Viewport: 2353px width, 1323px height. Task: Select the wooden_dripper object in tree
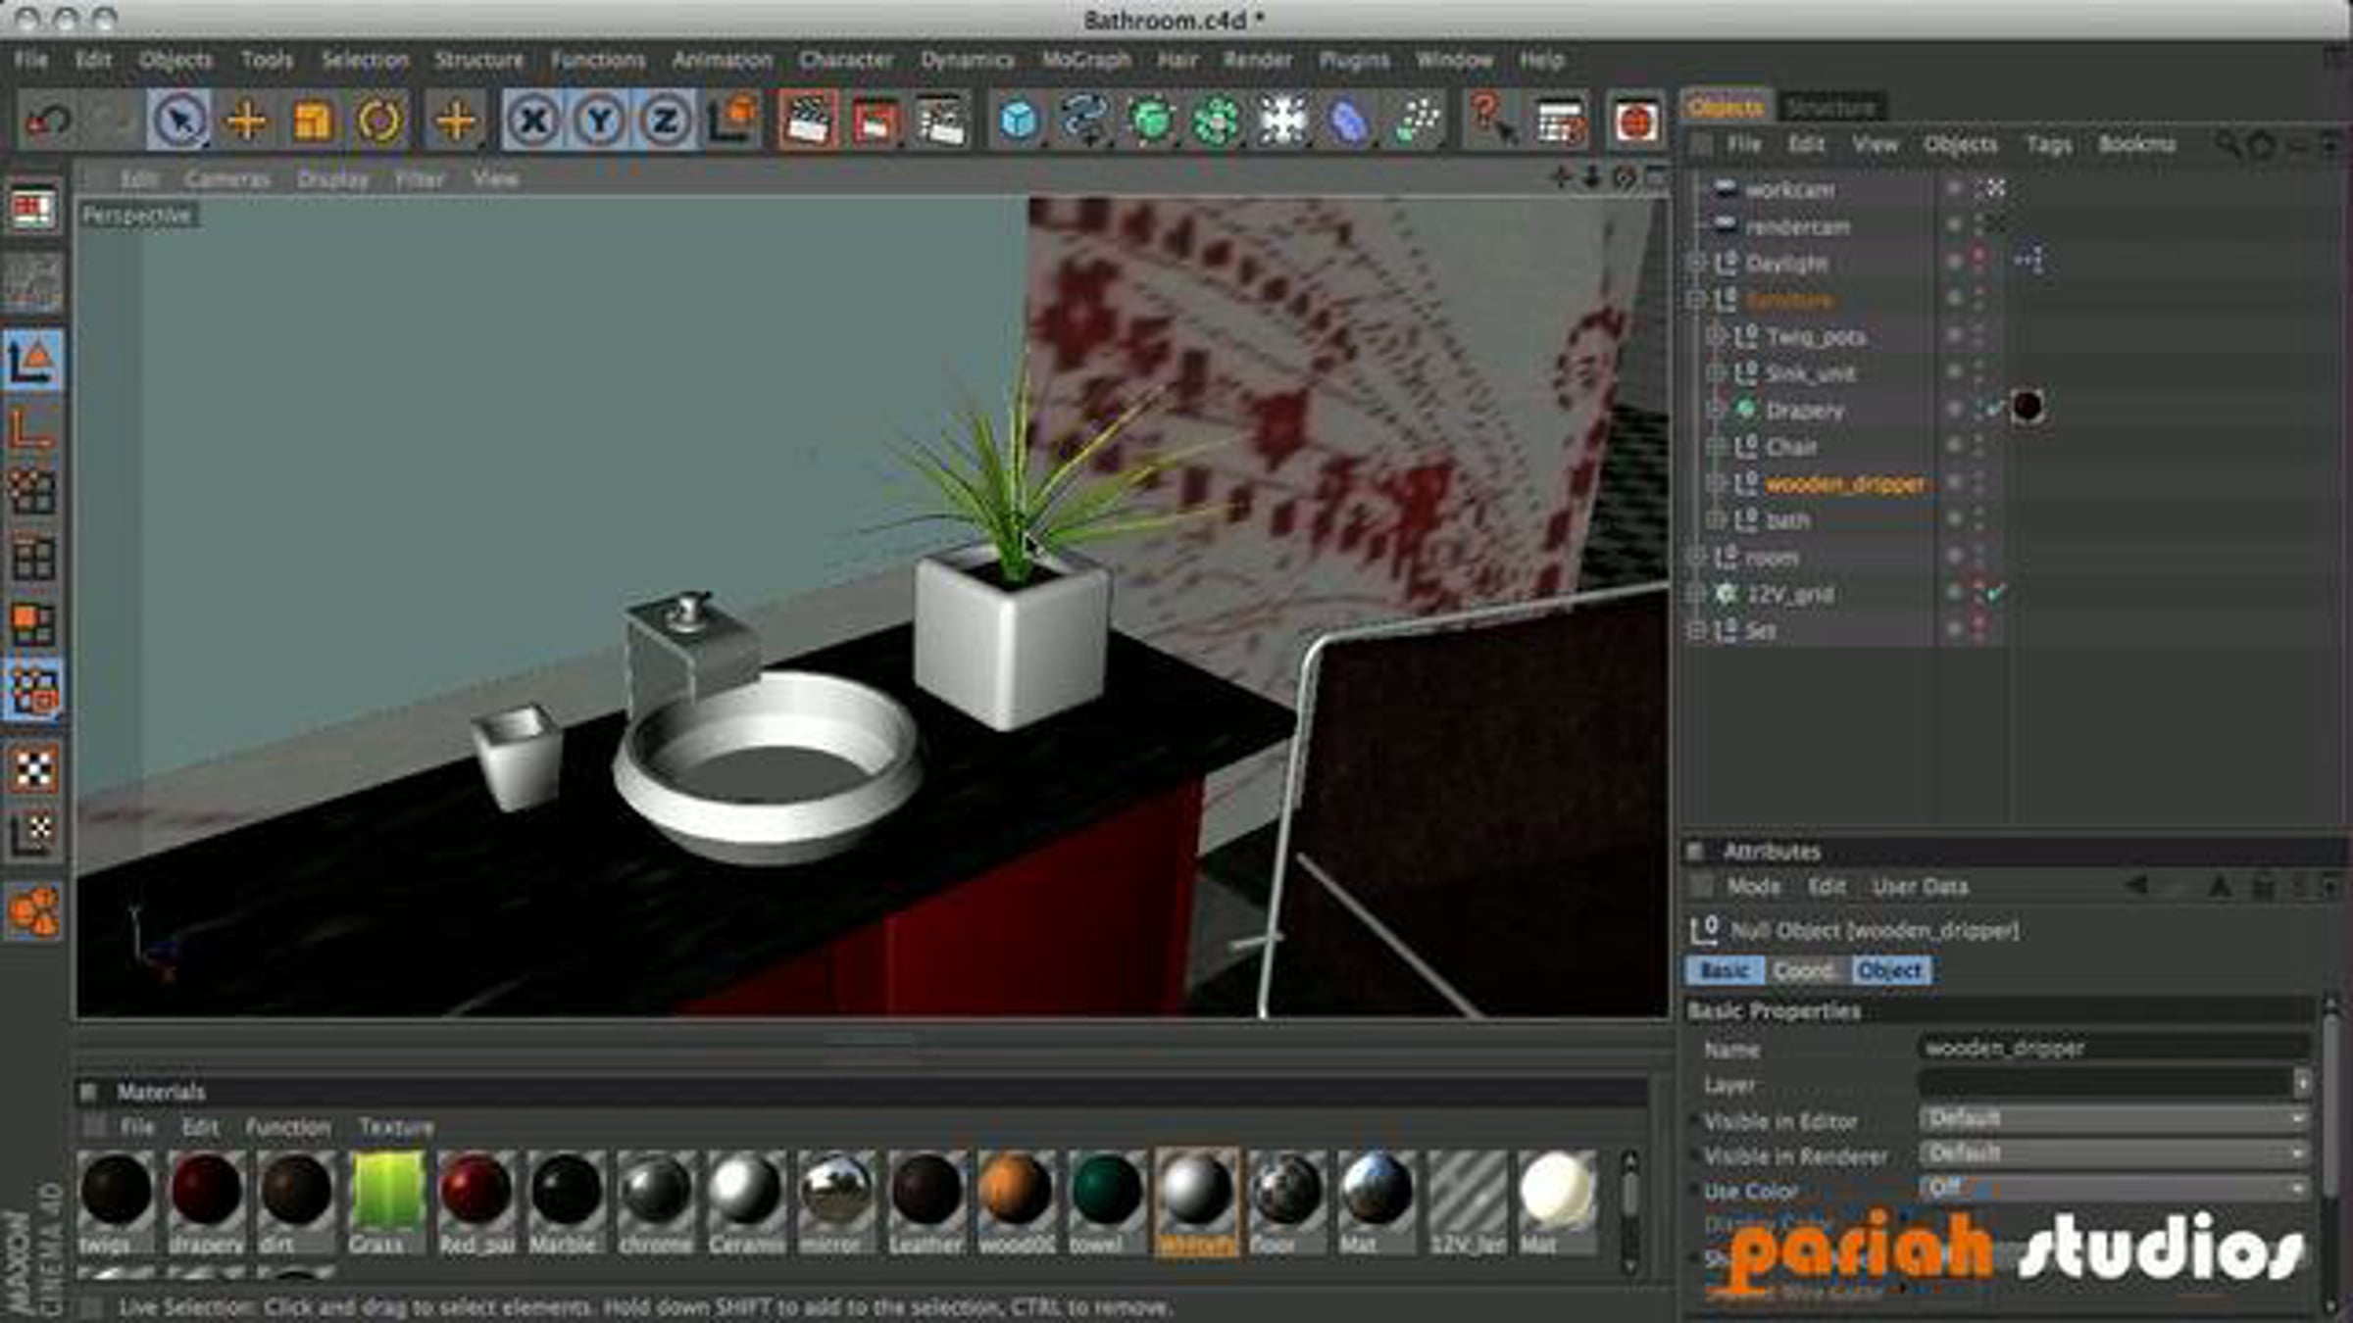tap(1844, 484)
